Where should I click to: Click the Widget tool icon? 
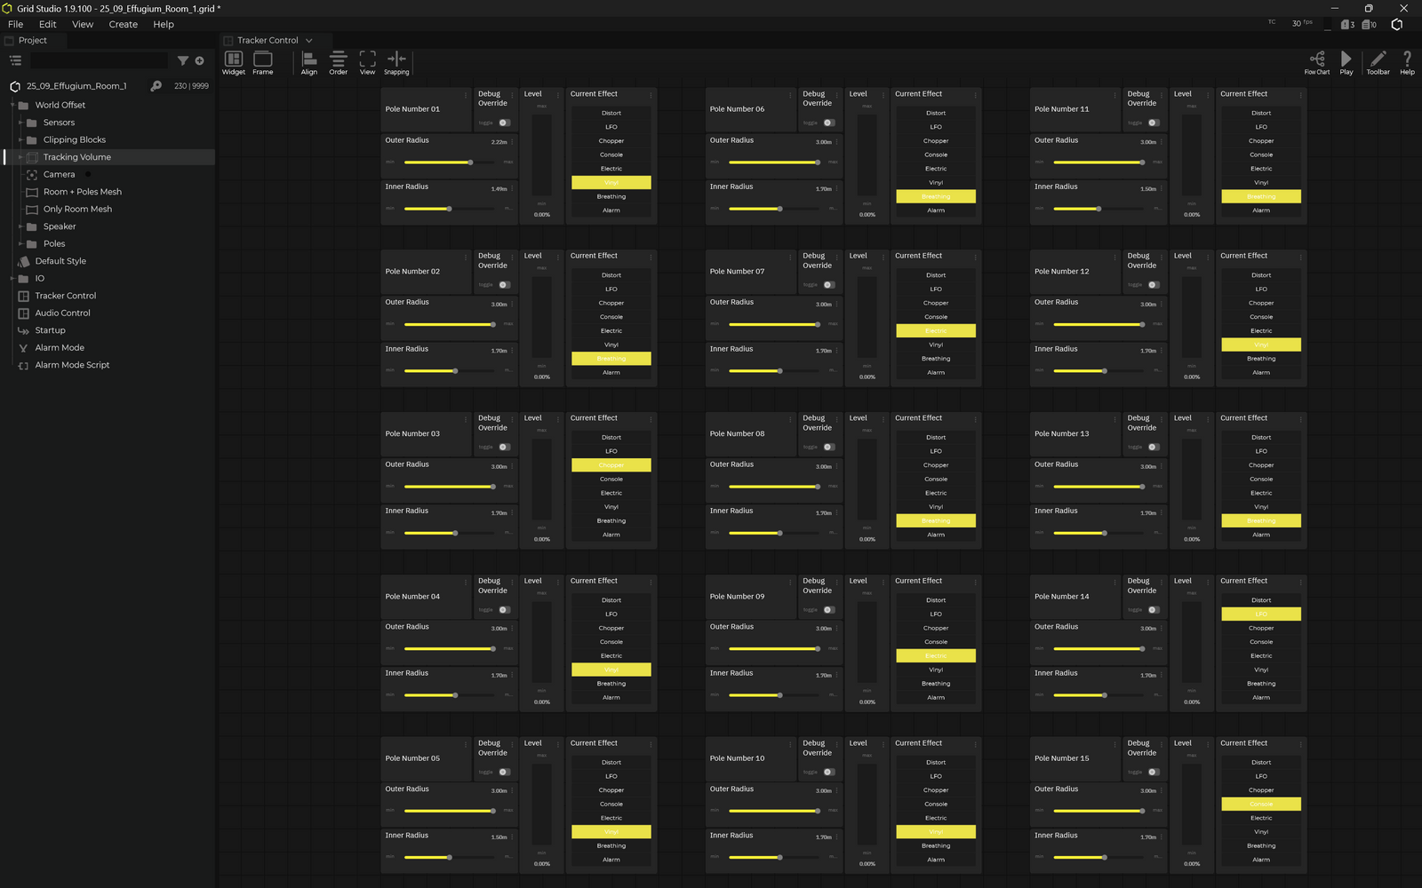[x=234, y=59]
